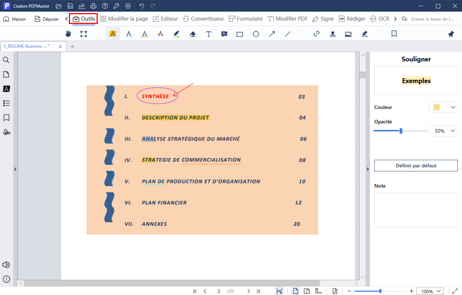Open the Éditeur tab
The width and height of the screenshot is (462, 295).
coord(165,19)
